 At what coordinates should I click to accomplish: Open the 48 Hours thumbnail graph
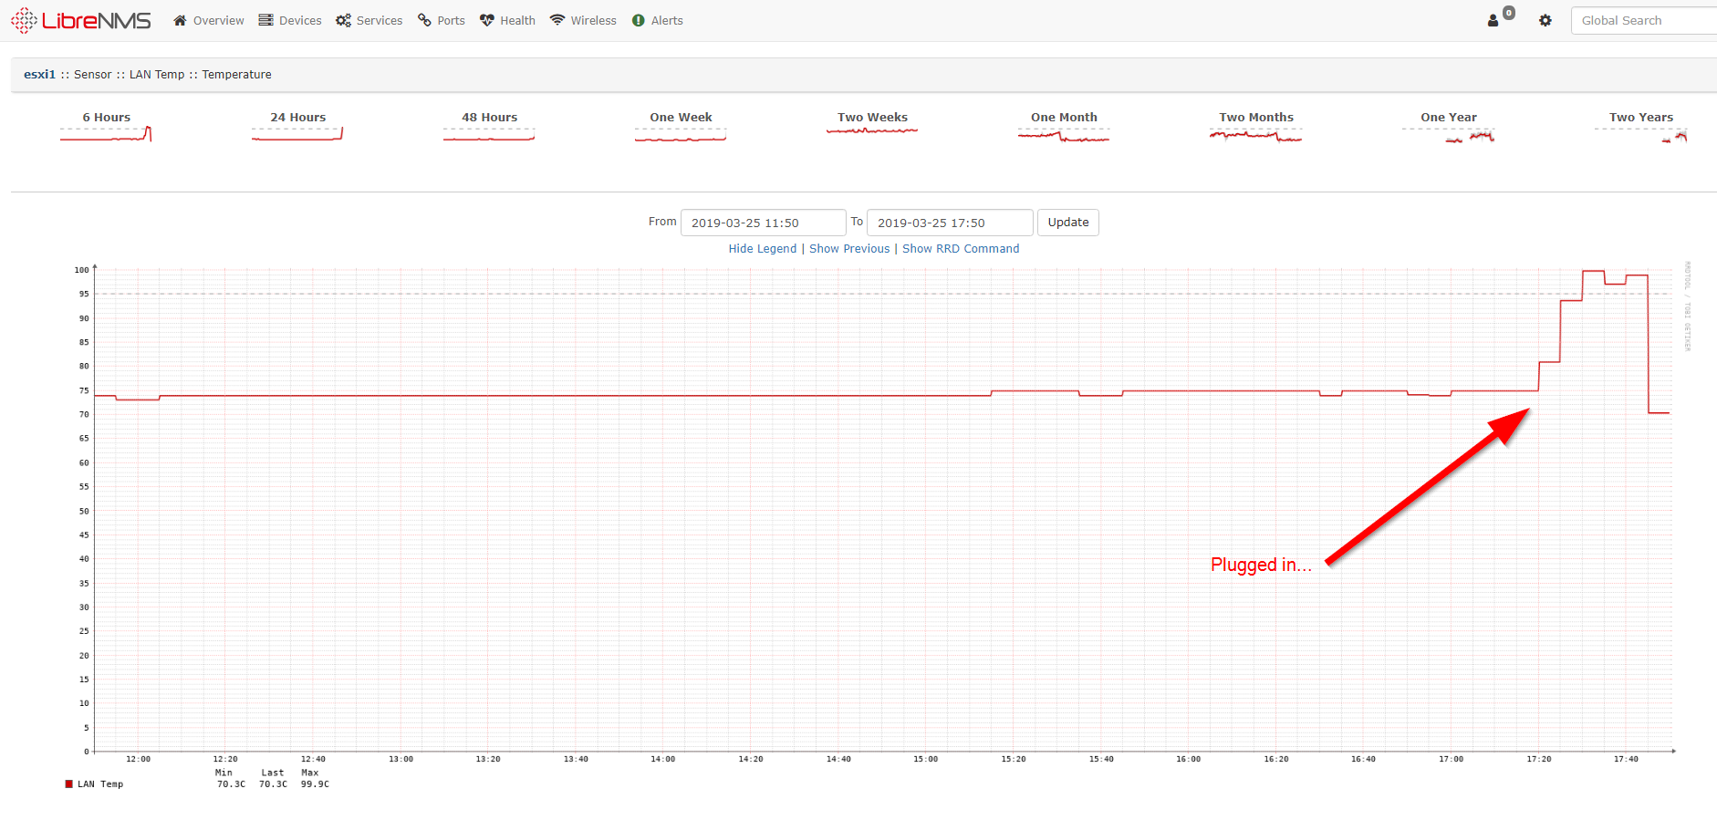point(489,134)
